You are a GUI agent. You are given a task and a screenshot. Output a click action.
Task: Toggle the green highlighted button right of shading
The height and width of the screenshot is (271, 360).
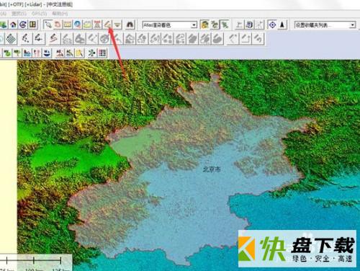coord(225,25)
